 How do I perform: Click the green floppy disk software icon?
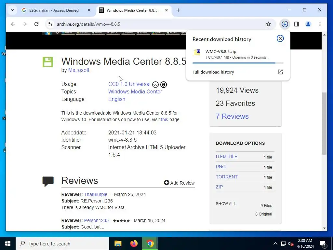48,62
